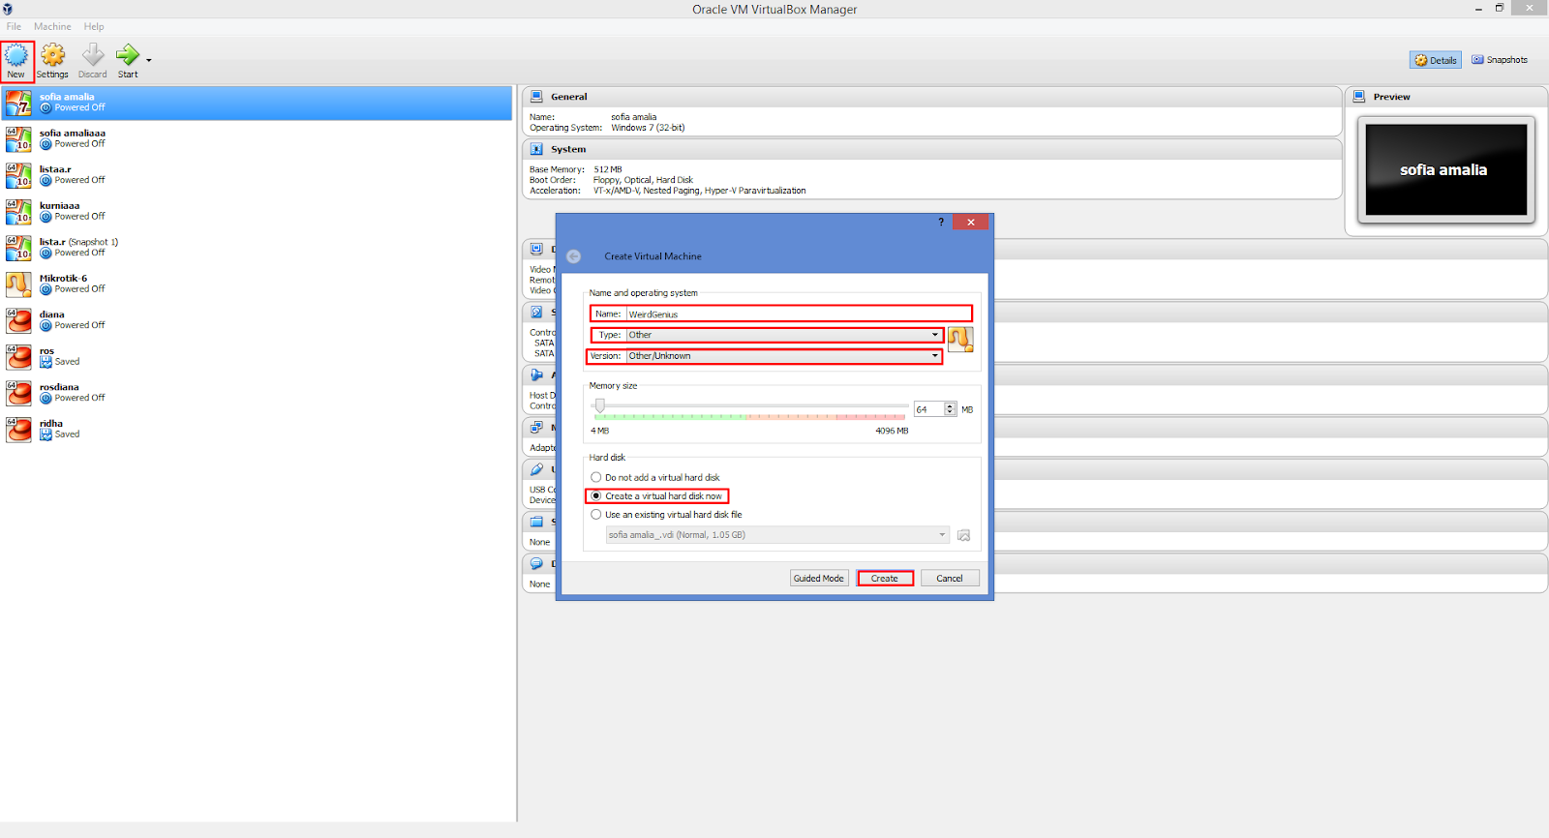Click the General section icon
The width and height of the screenshot is (1549, 838).
coord(536,97)
